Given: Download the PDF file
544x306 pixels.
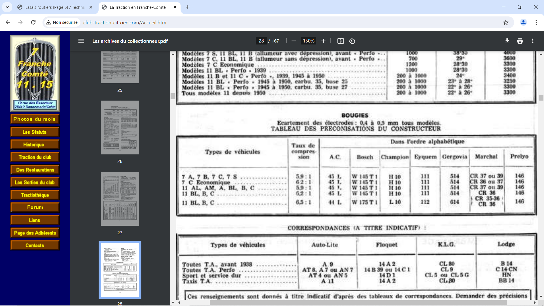Looking at the screenshot, I should [507, 41].
